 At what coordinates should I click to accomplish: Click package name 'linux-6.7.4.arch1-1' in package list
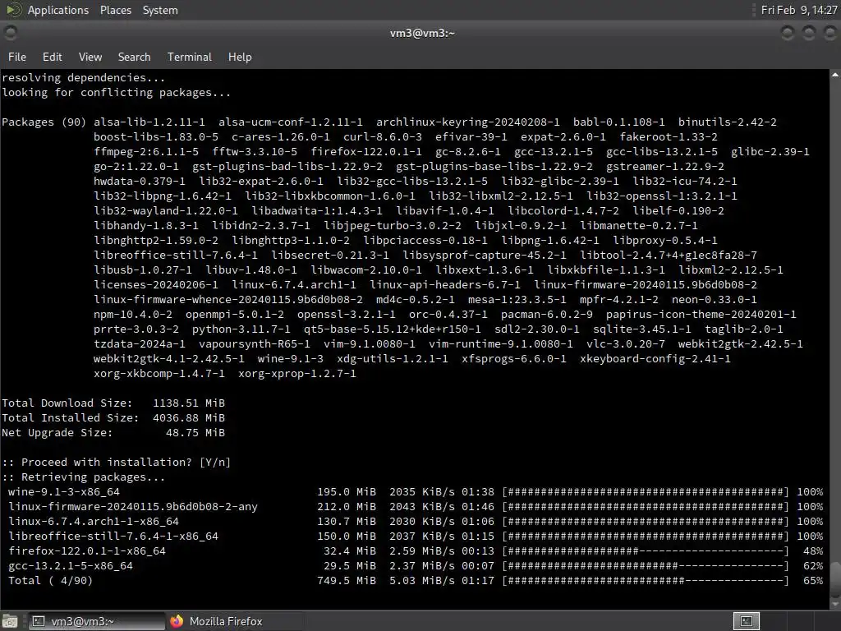pyautogui.click(x=294, y=285)
